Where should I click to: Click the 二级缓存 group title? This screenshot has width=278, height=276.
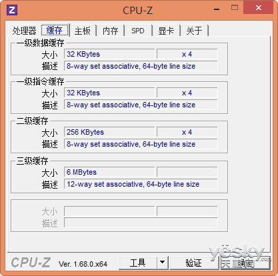tap(33, 121)
